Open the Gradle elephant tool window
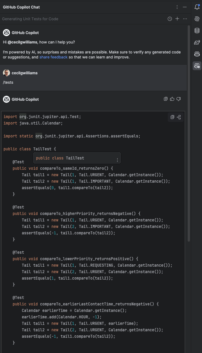 click(x=197, y=42)
